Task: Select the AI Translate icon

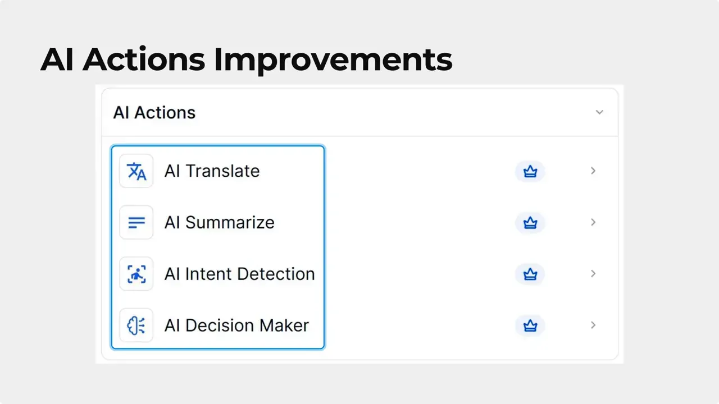Action: [136, 171]
